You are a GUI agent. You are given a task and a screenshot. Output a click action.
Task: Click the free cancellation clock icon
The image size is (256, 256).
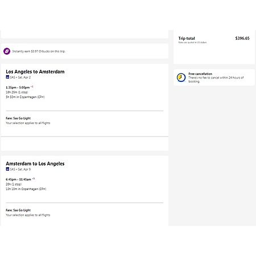(181, 77)
